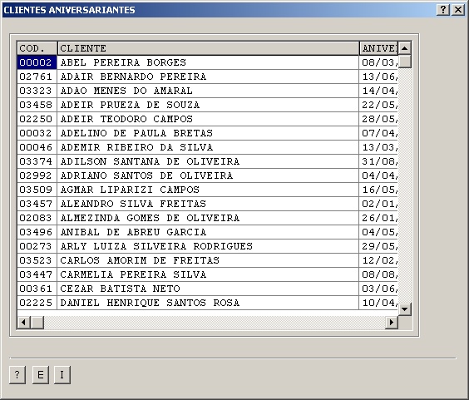
Task: Click birthday cell 08/03 for Abel
Action: [x=378, y=62]
